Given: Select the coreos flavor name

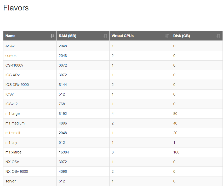Looking at the screenshot, I should click(x=11, y=56).
